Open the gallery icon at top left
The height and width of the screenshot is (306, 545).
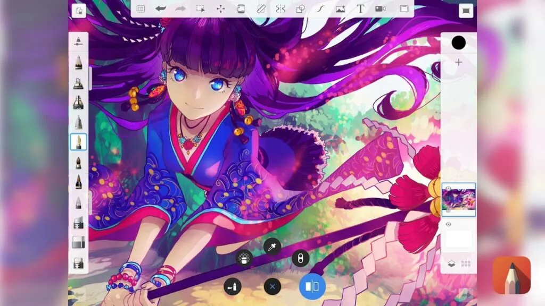(79, 11)
